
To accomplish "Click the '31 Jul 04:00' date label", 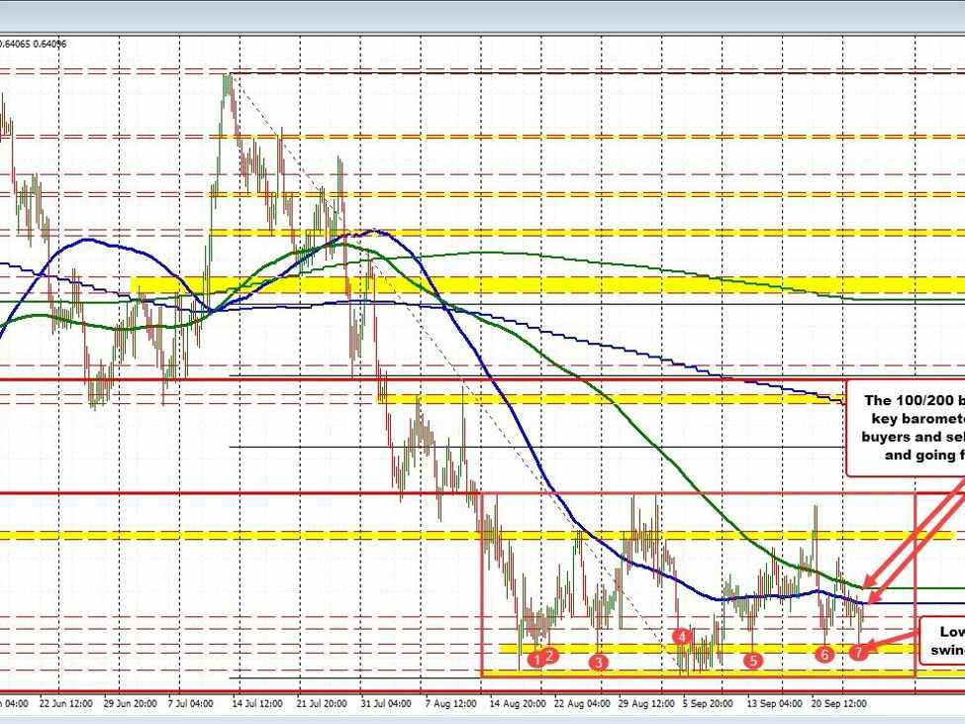I will pyautogui.click(x=386, y=704).
